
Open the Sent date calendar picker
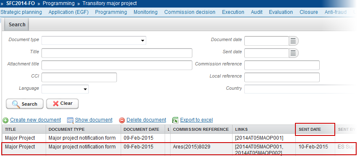coord(293,53)
